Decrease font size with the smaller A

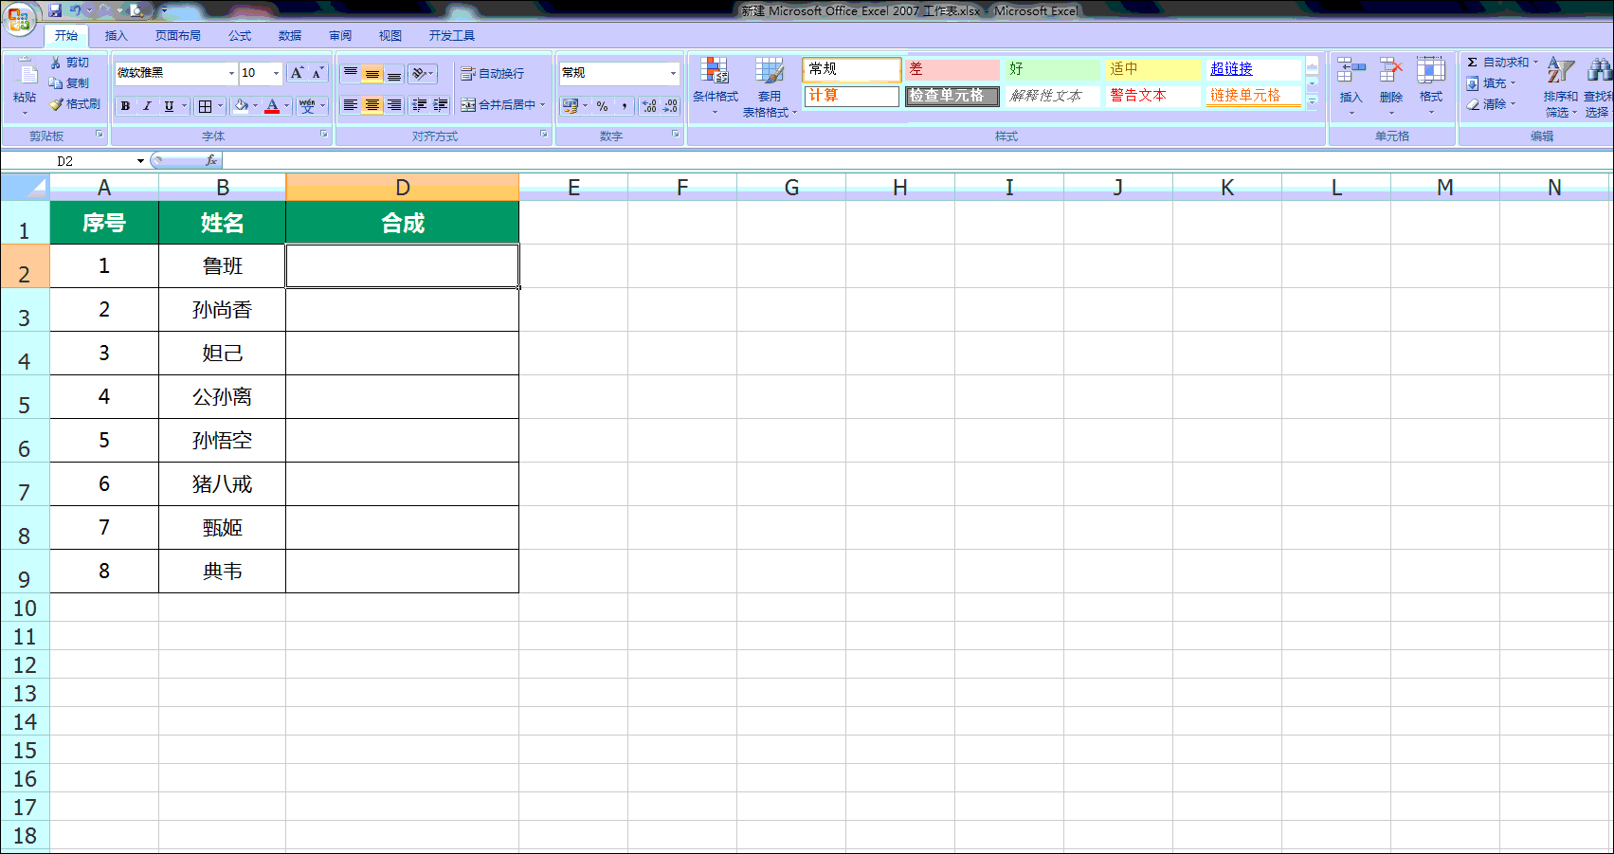pyautogui.click(x=317, y=73)
